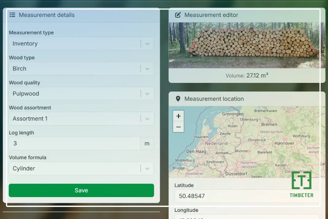The image size is (328, 219).
Task: Click the Measurement editor heading
Action: coord(211,15)
